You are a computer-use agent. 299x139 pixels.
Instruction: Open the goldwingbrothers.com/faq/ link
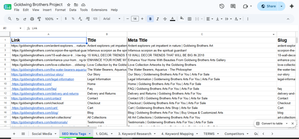coord(34,89)
